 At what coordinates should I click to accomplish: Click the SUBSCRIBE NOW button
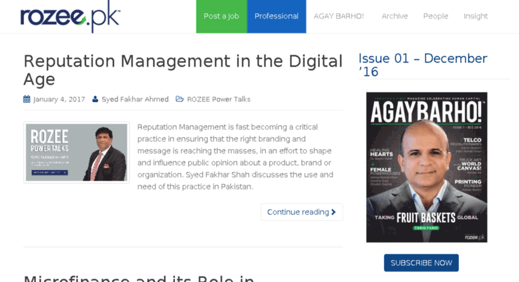(421, 263)
